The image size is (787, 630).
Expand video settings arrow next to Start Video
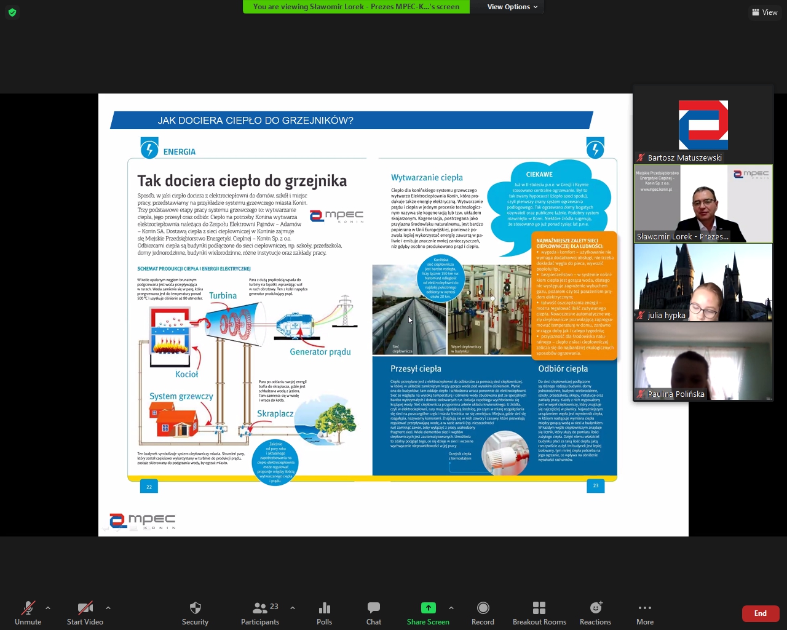[108, 608]
